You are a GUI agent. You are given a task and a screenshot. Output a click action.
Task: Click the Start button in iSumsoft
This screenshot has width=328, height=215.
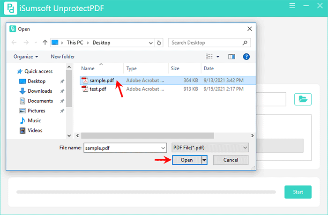298,192
